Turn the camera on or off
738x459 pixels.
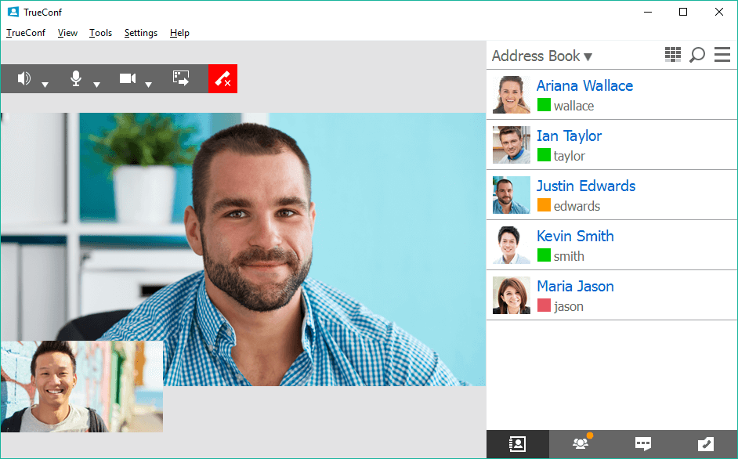128,78
